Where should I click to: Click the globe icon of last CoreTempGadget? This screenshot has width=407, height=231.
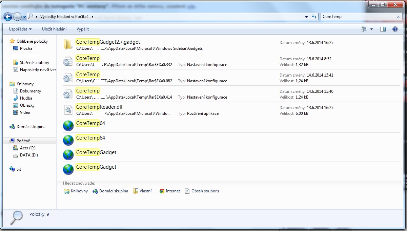click(68, 169)
